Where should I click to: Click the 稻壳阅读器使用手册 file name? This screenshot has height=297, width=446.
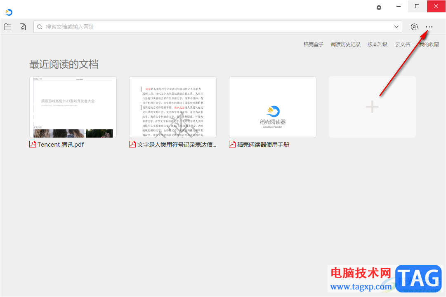tap(263, 145)
